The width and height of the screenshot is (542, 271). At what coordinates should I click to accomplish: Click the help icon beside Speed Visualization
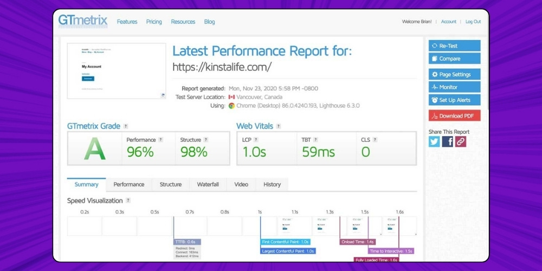pos(128,201)
